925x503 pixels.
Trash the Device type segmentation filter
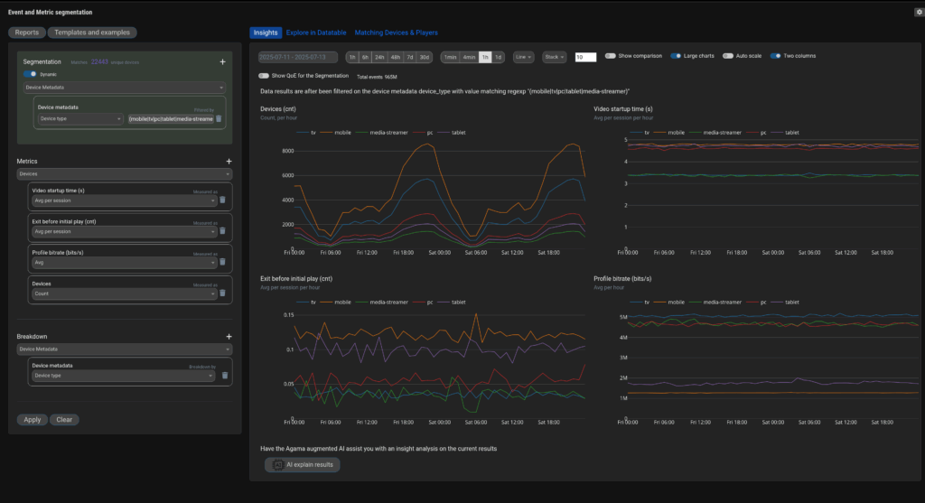[219, 118]
